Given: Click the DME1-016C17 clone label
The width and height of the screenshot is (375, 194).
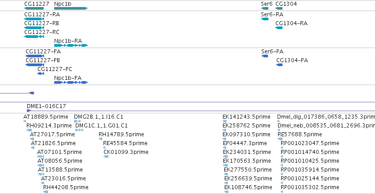Looking at the screenshot, I should 46,106.
